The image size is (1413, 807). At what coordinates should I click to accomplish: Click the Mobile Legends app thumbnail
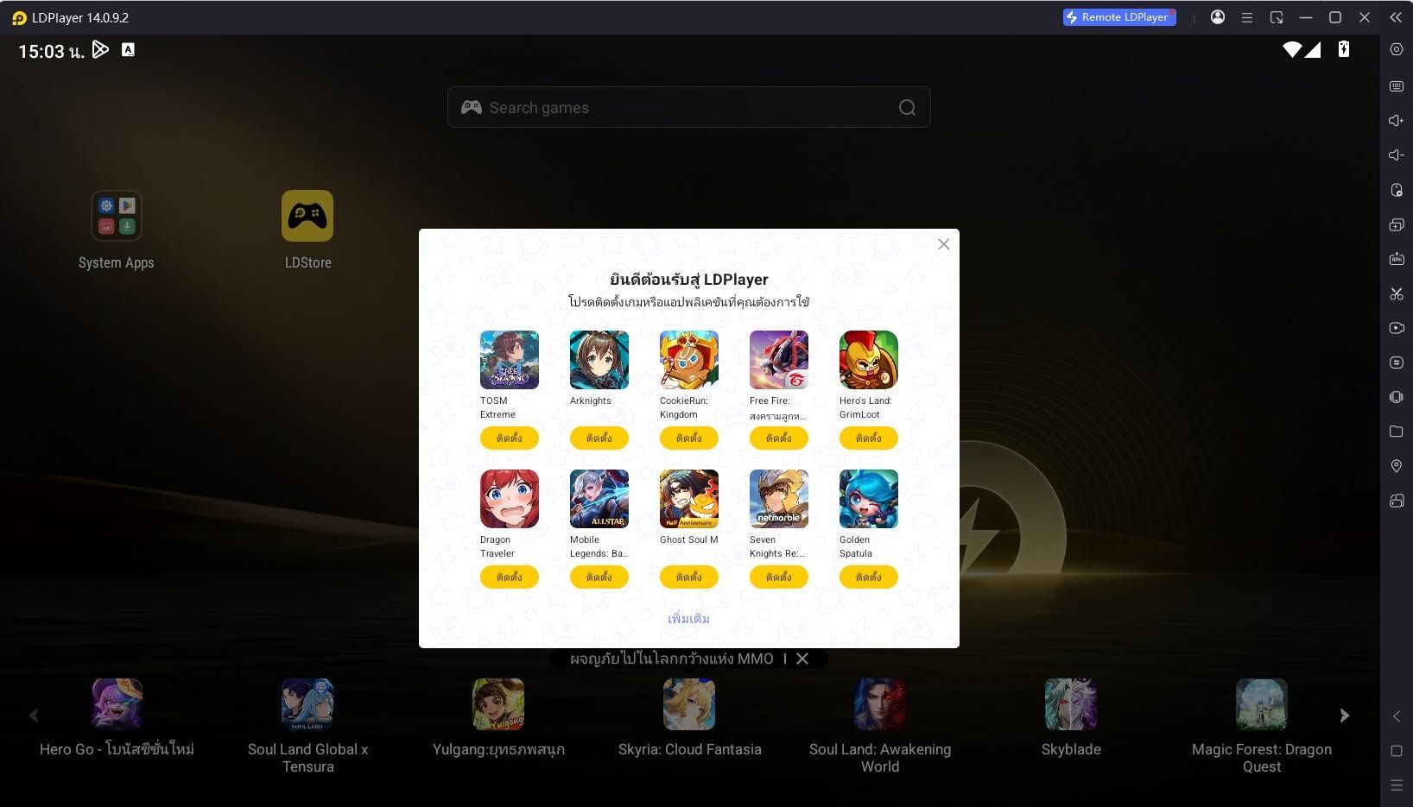599,499
